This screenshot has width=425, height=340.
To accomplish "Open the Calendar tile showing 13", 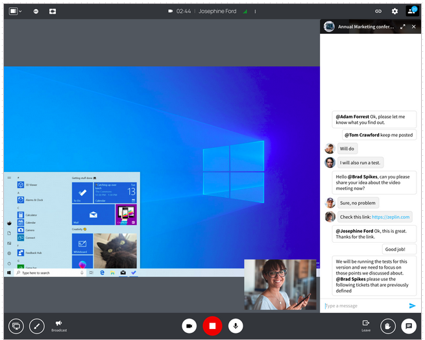I will [115, 193].
